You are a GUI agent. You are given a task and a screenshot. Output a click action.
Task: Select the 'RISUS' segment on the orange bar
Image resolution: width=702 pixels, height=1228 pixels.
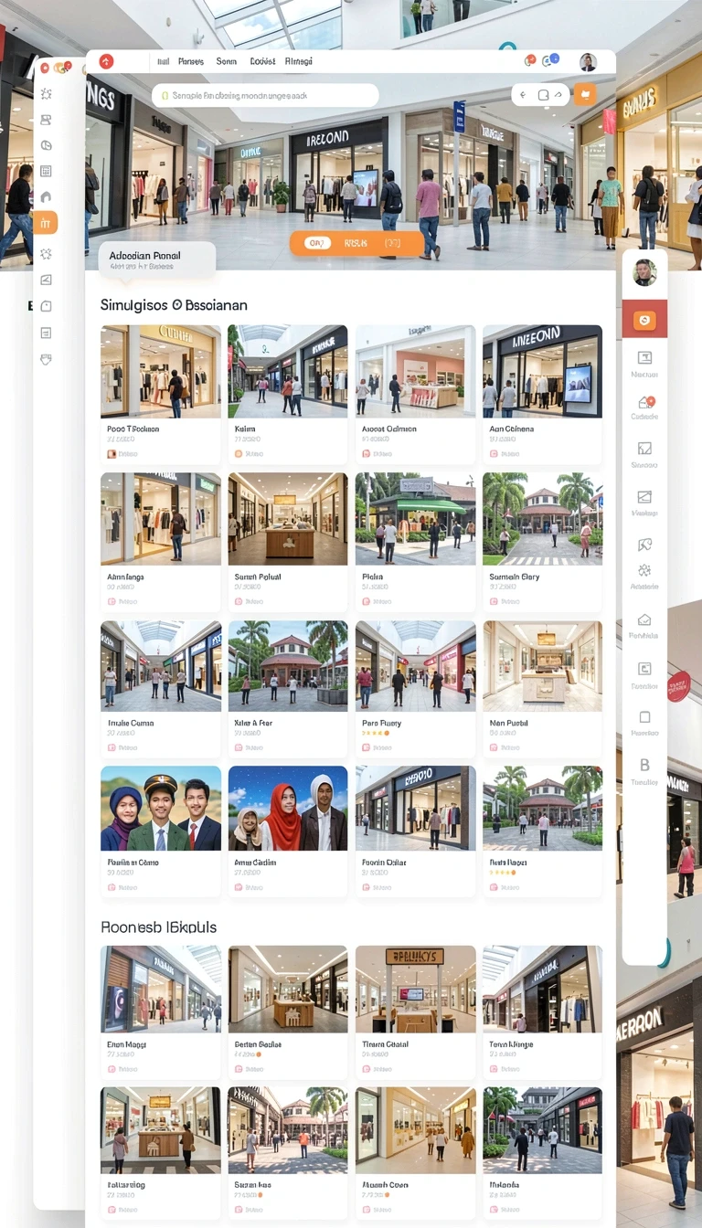(x=356, y=243)
